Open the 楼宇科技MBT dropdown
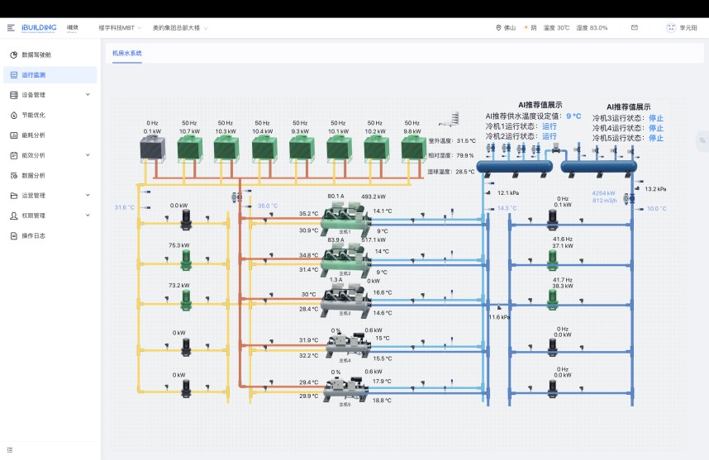 pyautogui.click(x=120, y=27)
